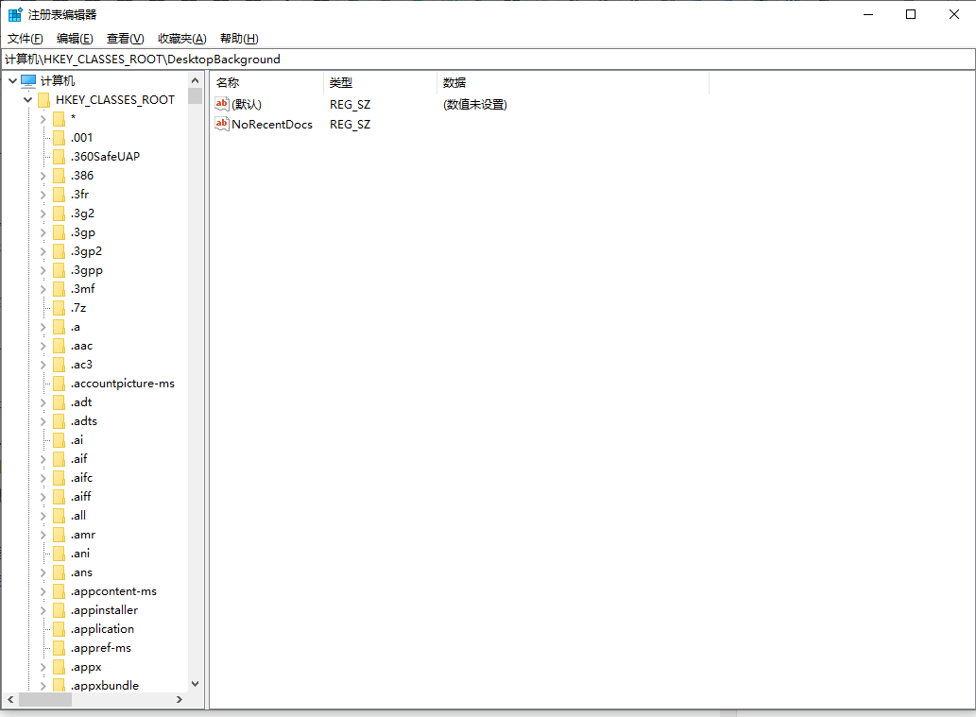Click the folder icon beside the * key

point(59,118)
